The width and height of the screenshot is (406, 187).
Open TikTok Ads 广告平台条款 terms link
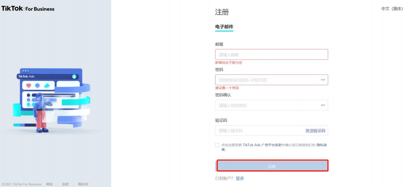[262, 145]
